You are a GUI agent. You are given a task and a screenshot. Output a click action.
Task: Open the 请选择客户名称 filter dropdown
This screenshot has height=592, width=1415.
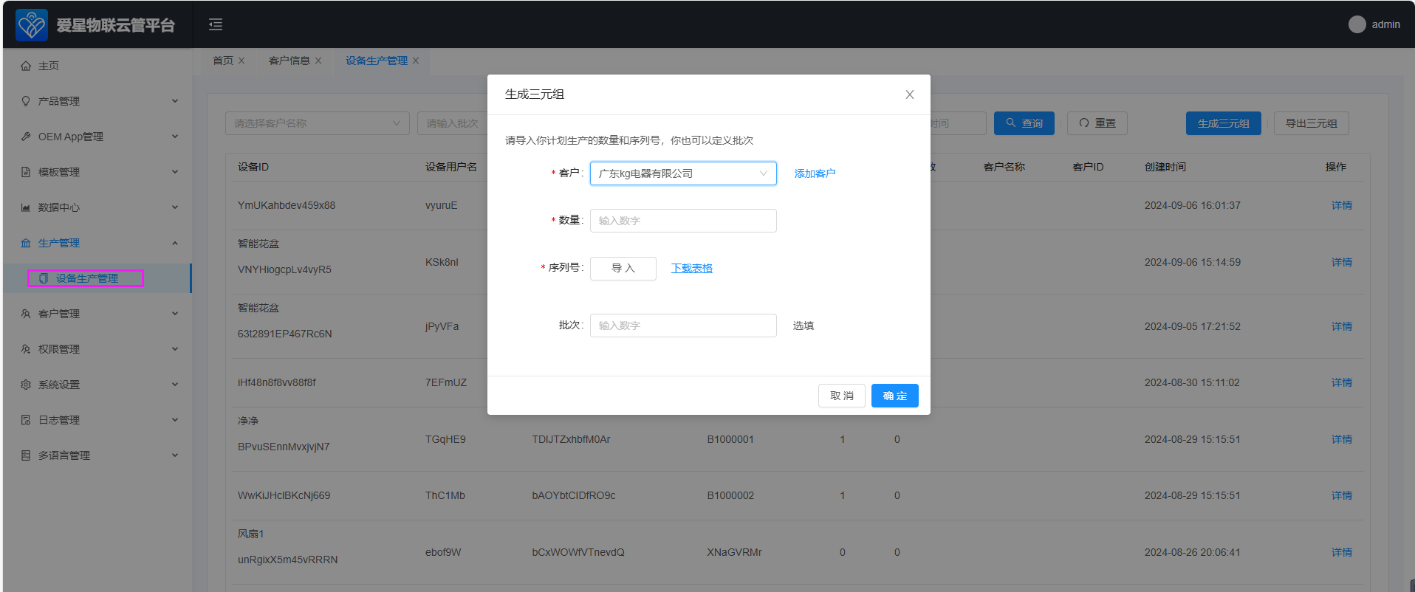(x=318, y=123)
